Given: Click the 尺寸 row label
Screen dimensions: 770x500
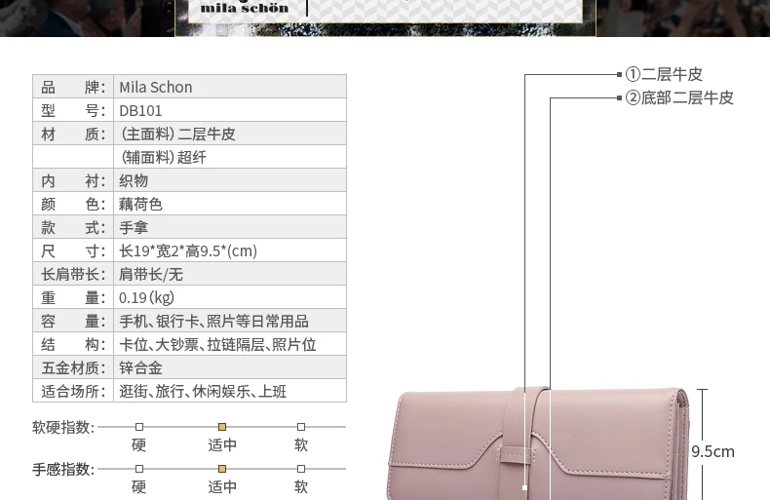Looking at the screenshot, I should [73, 251].
